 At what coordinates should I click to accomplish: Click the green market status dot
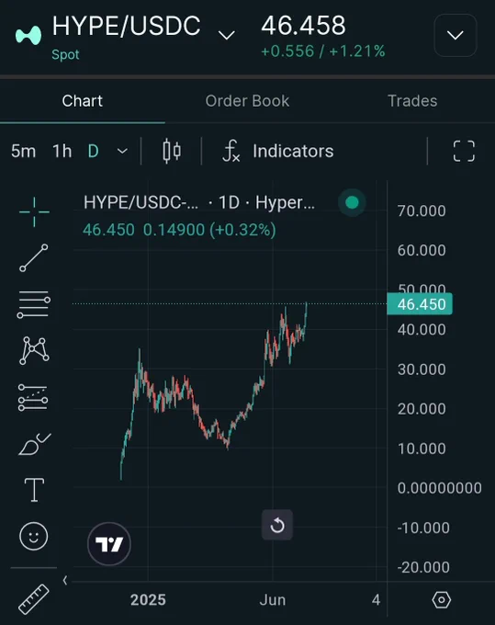point(352,202)
